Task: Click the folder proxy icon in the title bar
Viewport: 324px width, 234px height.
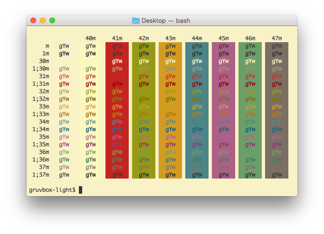Action: click(x=136, y=20)
